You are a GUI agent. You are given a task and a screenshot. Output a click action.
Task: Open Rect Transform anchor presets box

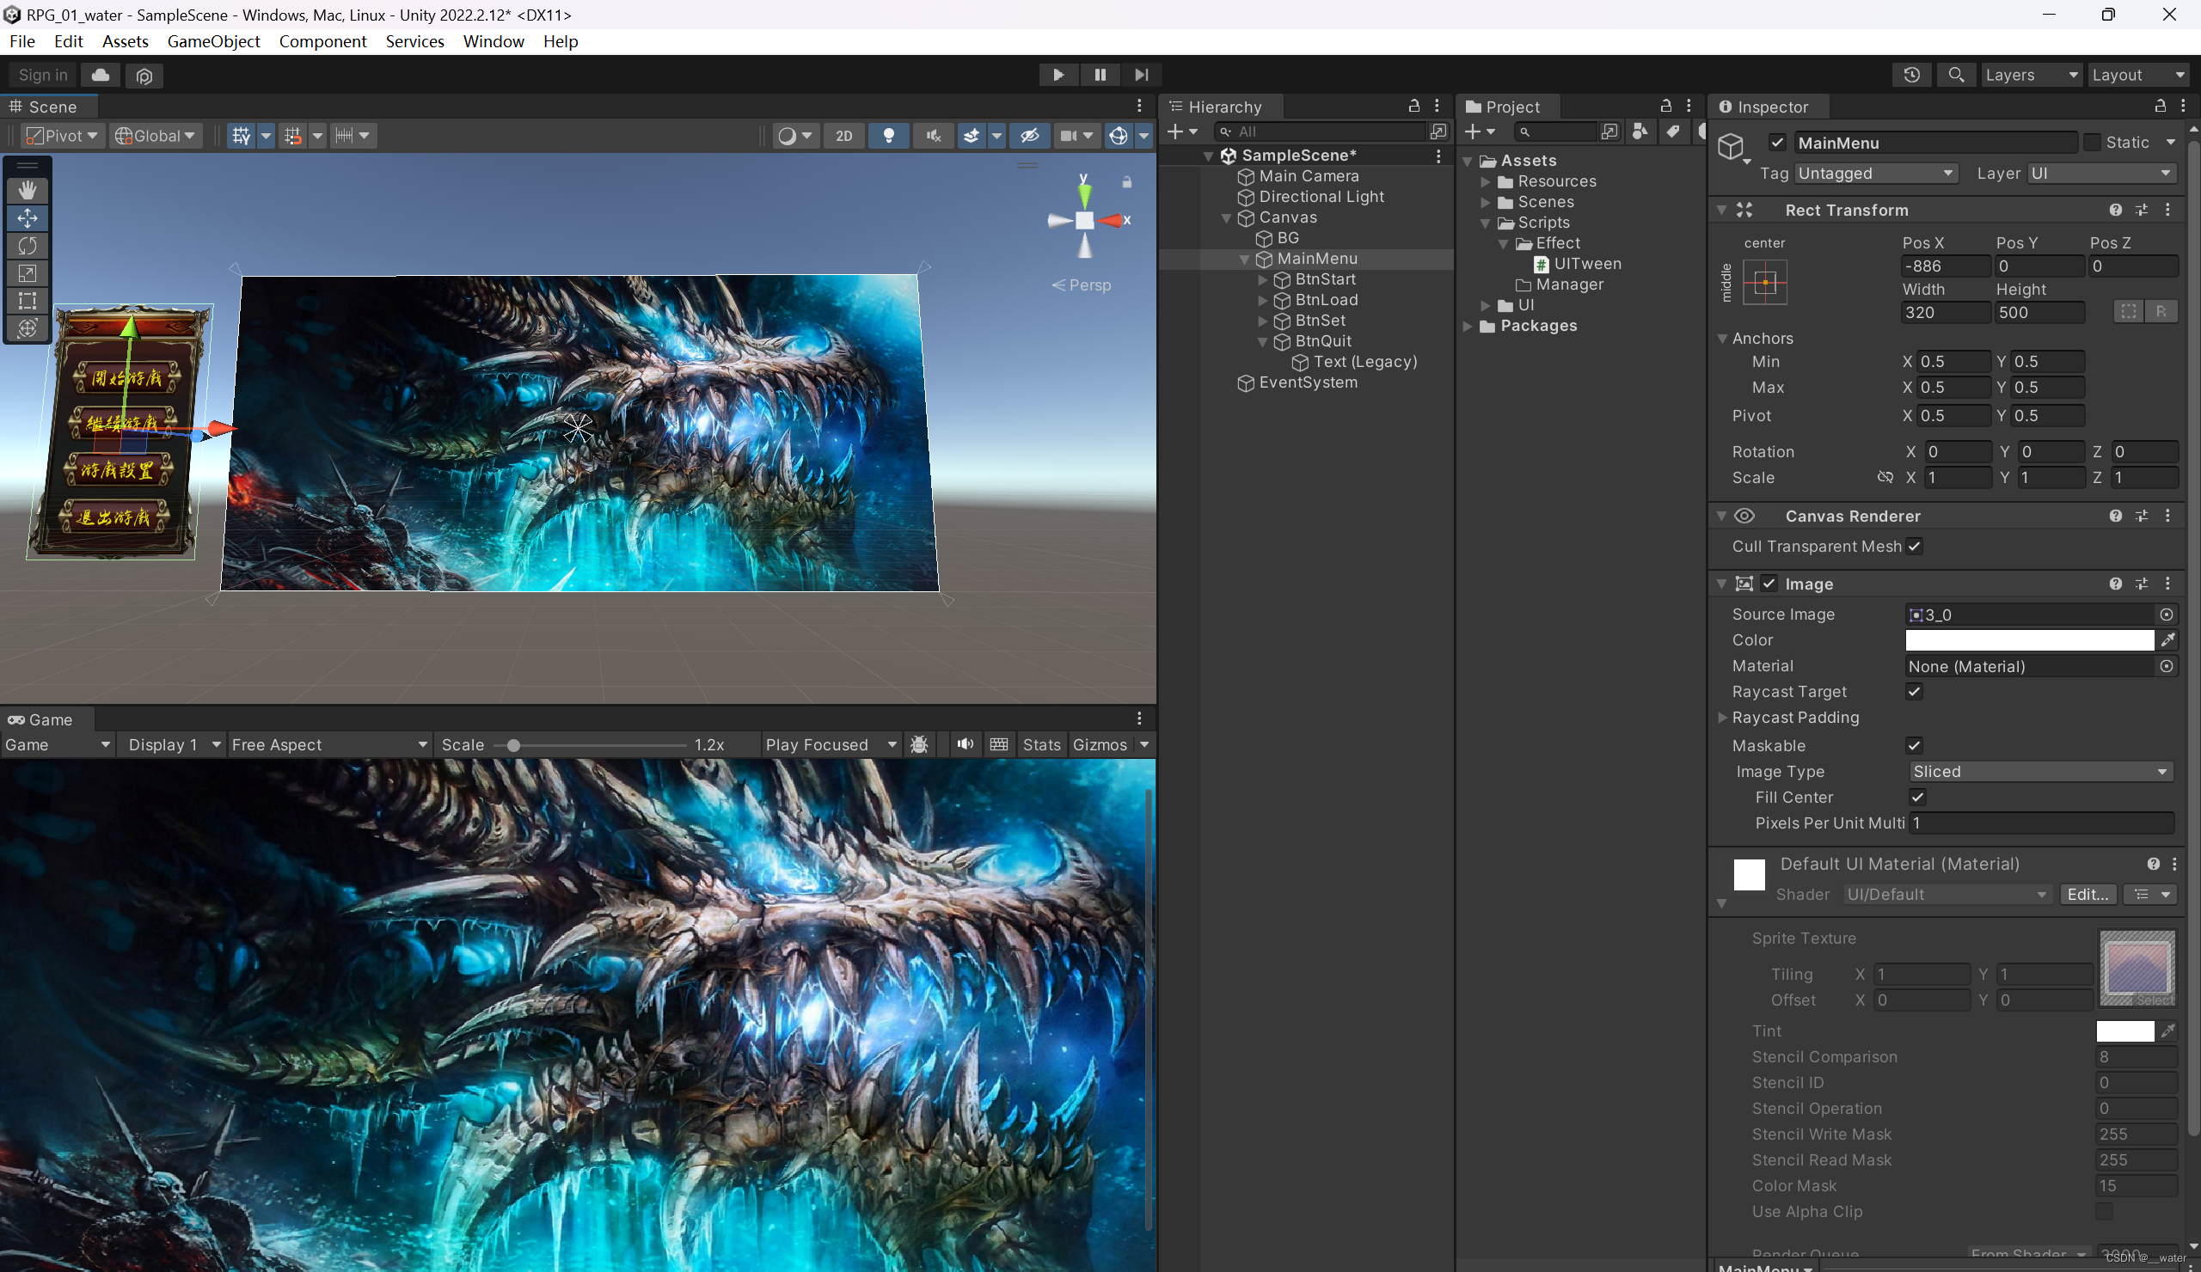click(x=1764, y=282)
